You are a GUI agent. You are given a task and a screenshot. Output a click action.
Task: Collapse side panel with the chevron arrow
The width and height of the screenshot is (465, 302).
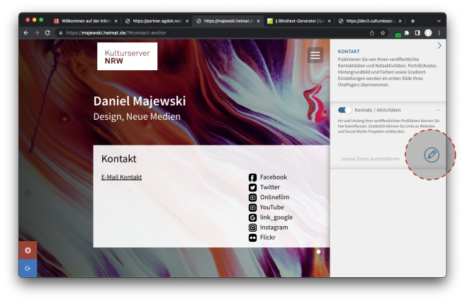pos(439,45)
